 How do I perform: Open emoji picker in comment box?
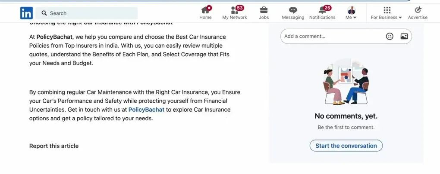(x=390, y=37)
